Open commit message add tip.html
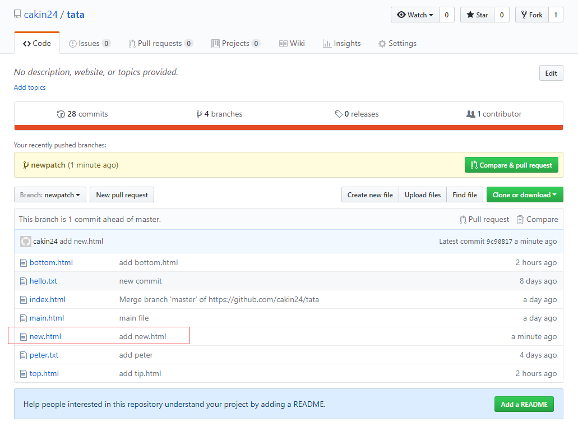The height and width of the screenshot is (431, 578). 140,373
